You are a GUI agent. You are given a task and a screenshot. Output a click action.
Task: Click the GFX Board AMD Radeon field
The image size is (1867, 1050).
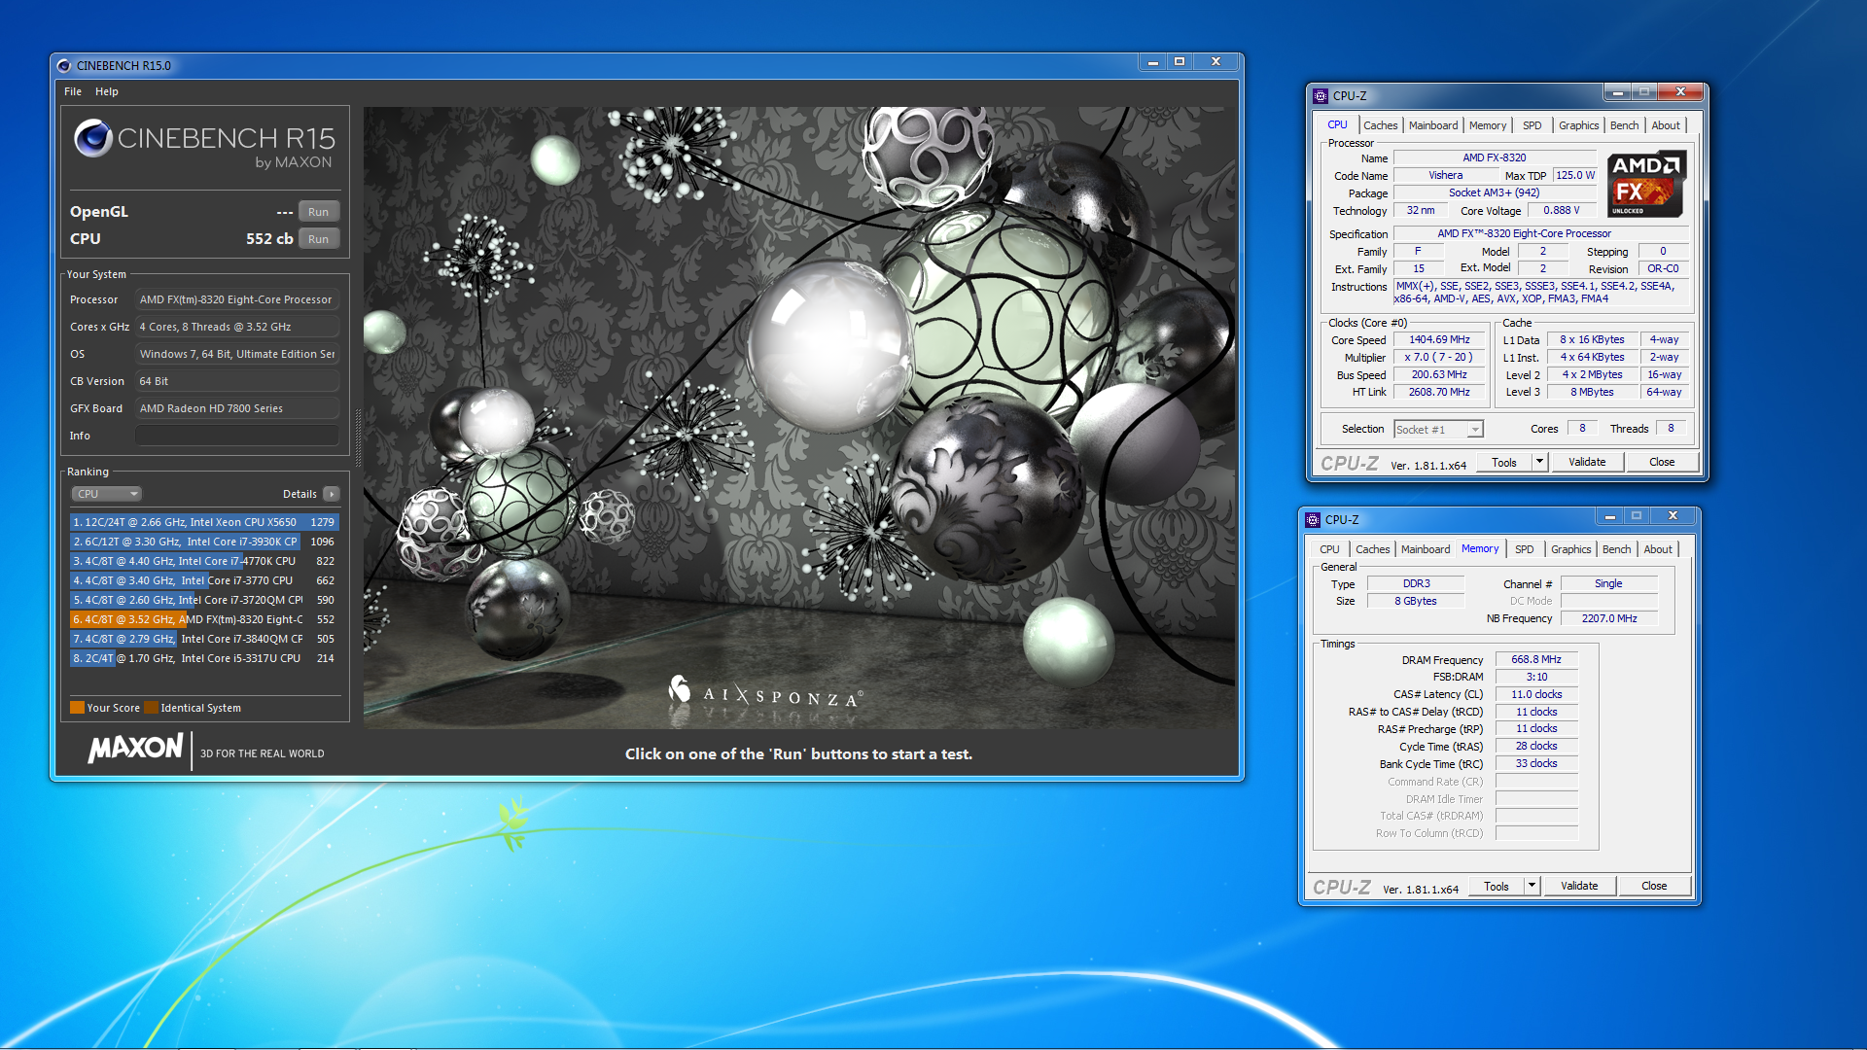point(237,408)
